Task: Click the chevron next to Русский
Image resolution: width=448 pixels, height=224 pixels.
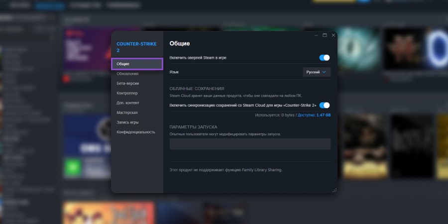Action: pyautogui.click(x=324, y=72)
